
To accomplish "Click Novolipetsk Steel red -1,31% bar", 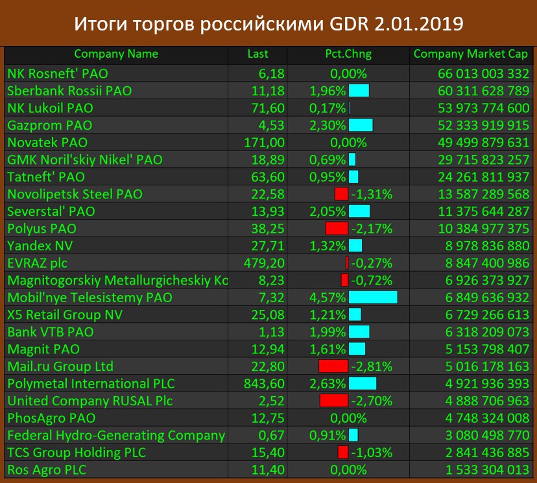I will click(x=341, y=194).
